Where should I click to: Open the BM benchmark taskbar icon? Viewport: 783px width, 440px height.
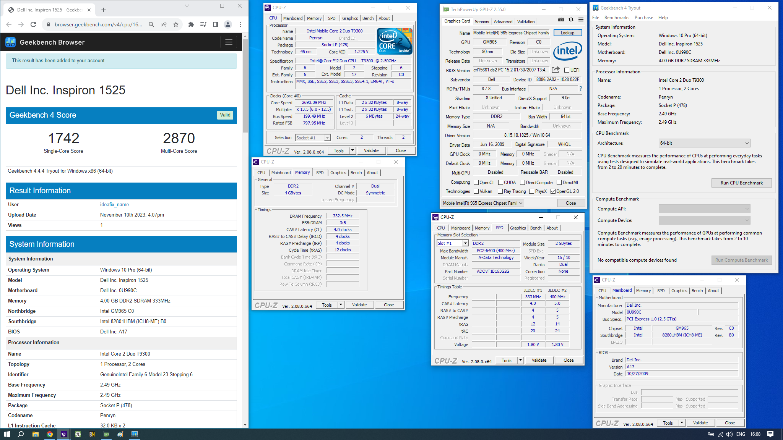[92, 434]
